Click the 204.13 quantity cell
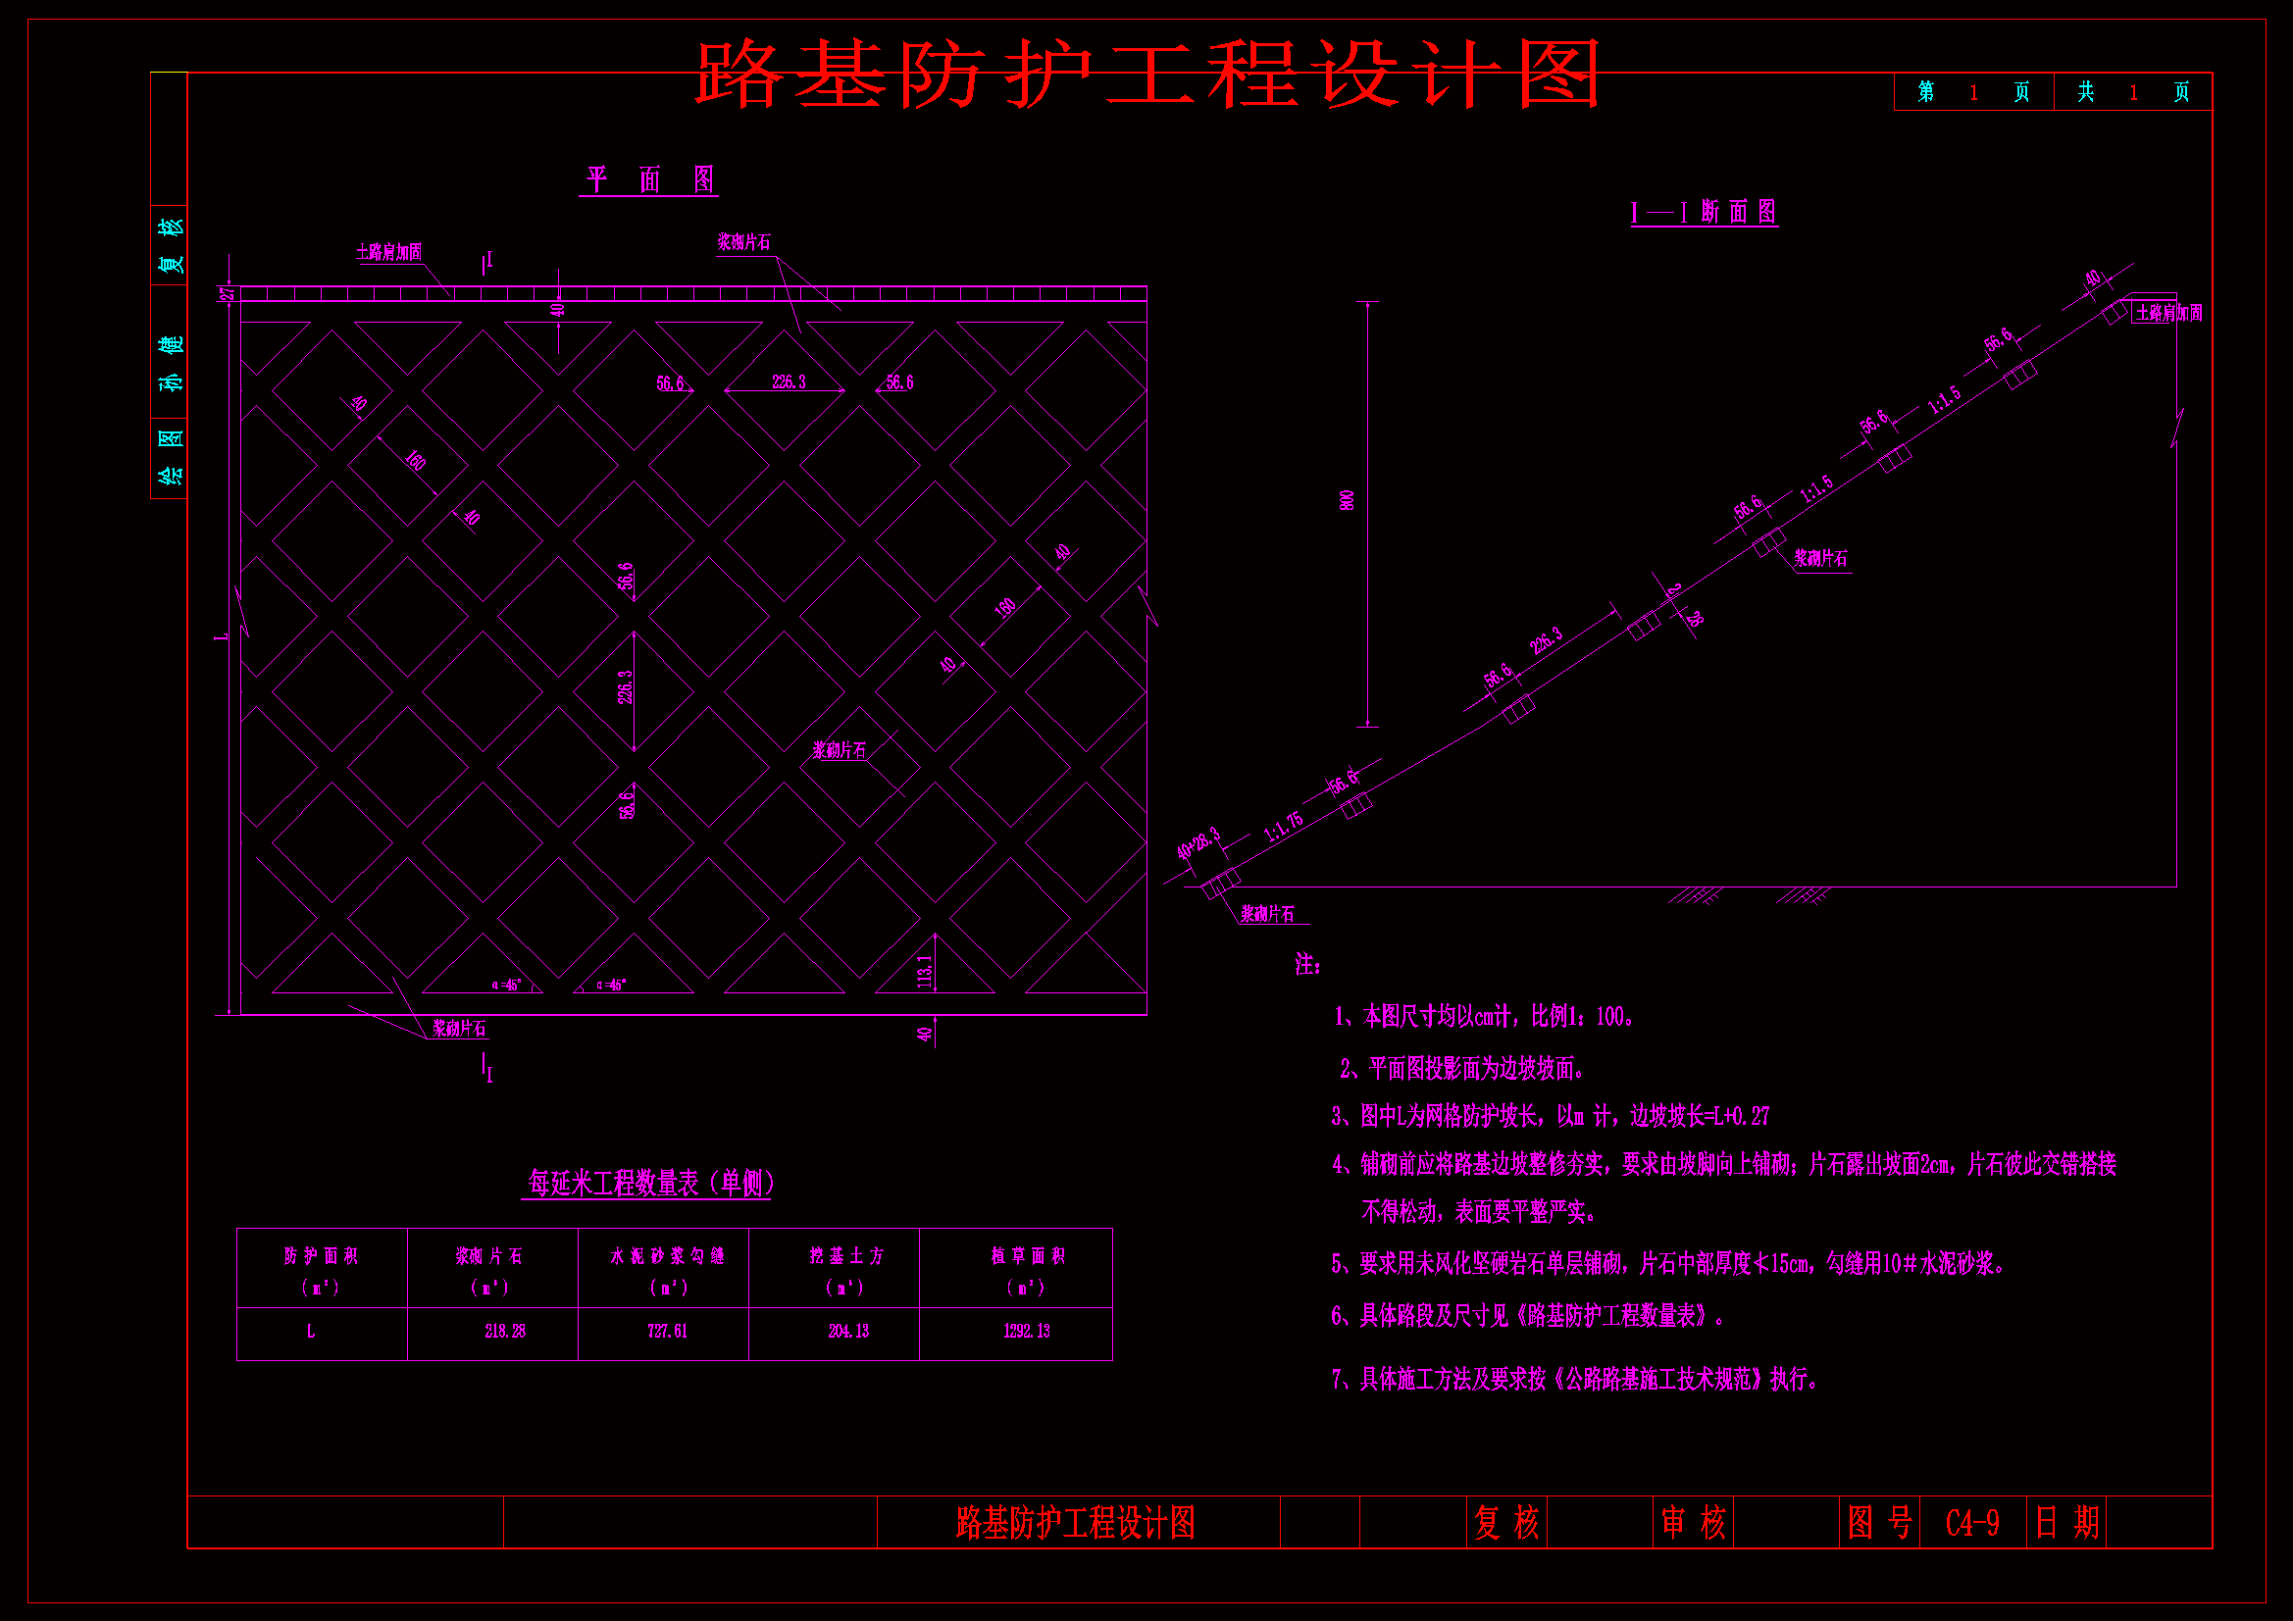 (848, 1332)
